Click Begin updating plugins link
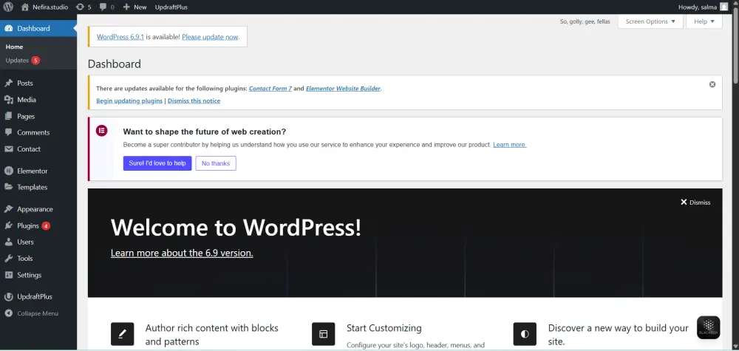 (129, 100)
